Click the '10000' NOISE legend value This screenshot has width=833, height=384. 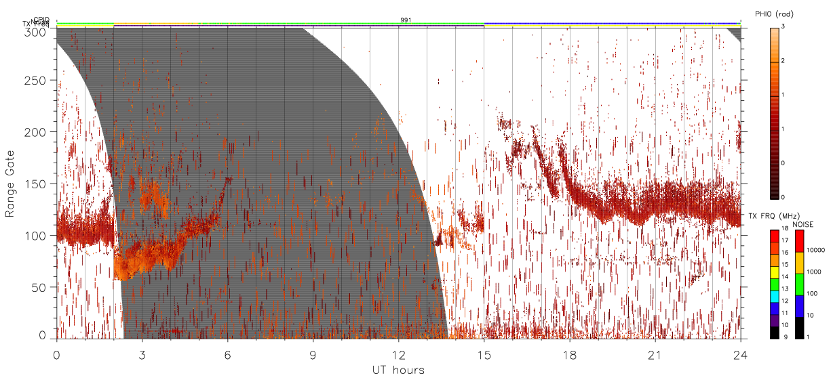(x=816, y=251)
